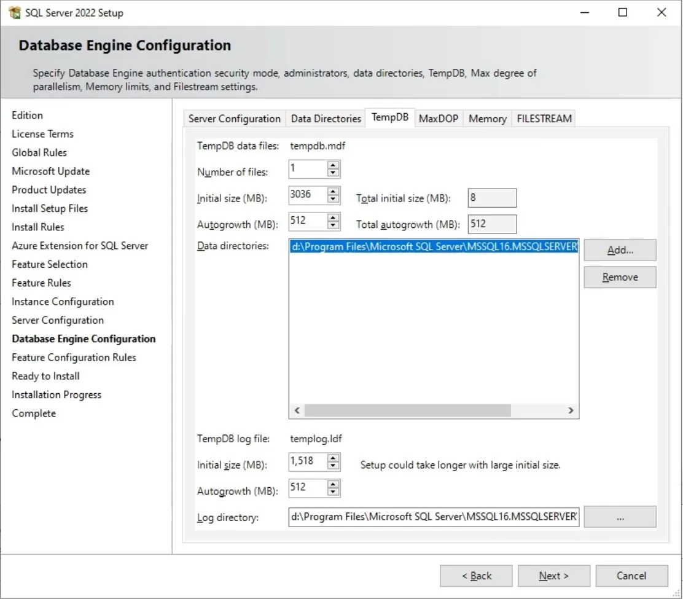This screenshot has width=683, height=599.
Task: Increase TempDB data Initial size with up arrow
Action: point(334,191)
